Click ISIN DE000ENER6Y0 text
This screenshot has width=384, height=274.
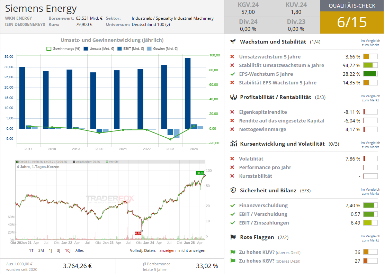(25, 25)
